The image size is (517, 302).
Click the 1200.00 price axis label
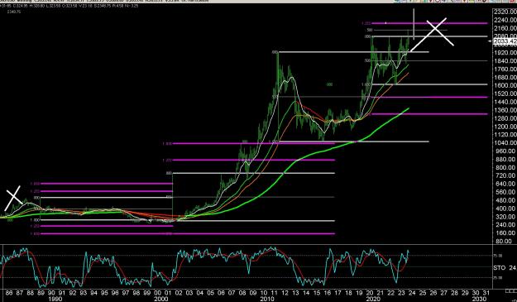(505, 127)
